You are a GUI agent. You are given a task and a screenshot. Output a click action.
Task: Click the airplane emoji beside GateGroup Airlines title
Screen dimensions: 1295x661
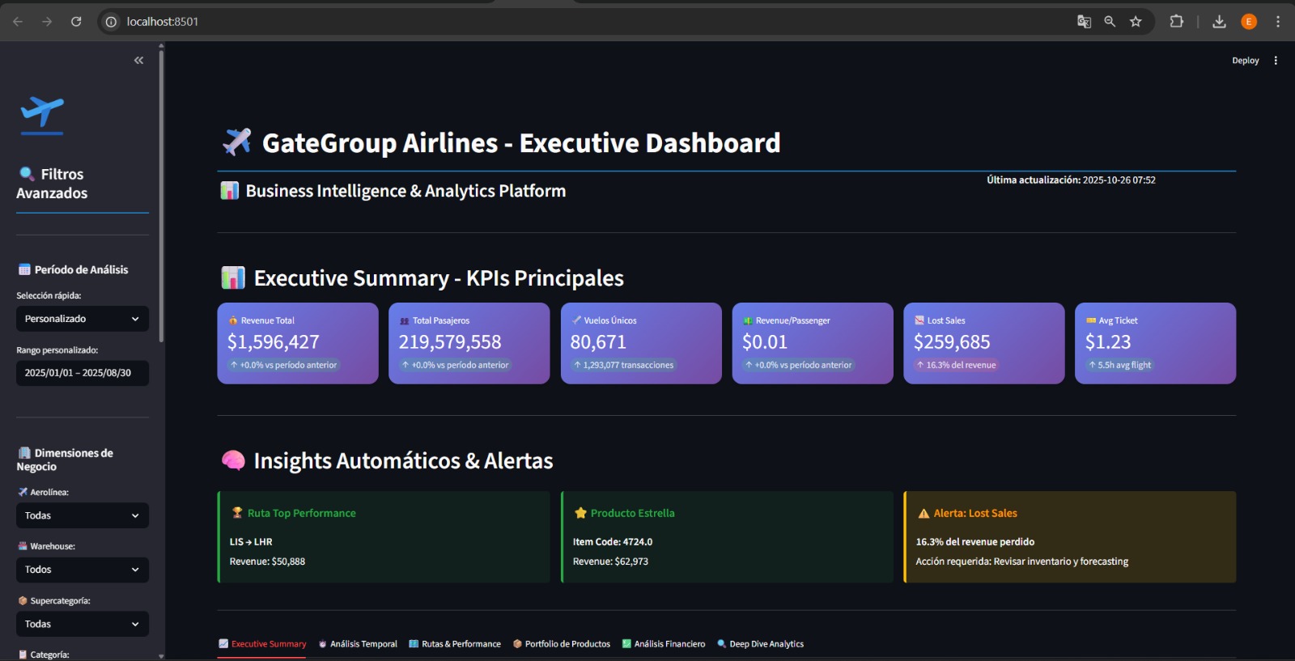[x=237, y=142]
